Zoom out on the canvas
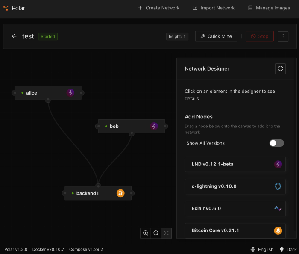Viewport: 299px width, 254px height. [x=156, y=233]
